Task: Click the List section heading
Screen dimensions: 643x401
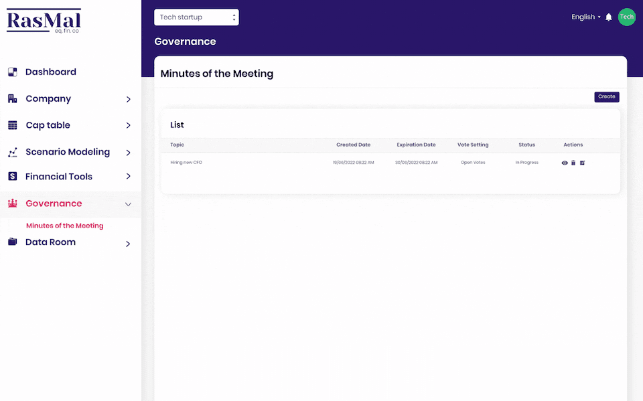Action: (x=177, y=125)
